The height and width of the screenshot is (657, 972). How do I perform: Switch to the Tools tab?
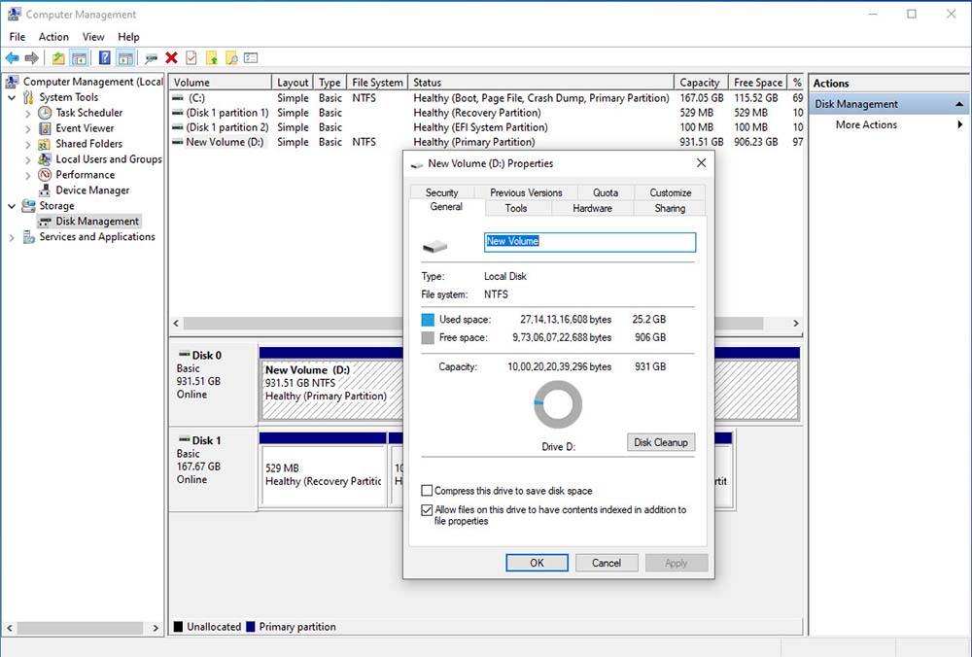[516, 208]
